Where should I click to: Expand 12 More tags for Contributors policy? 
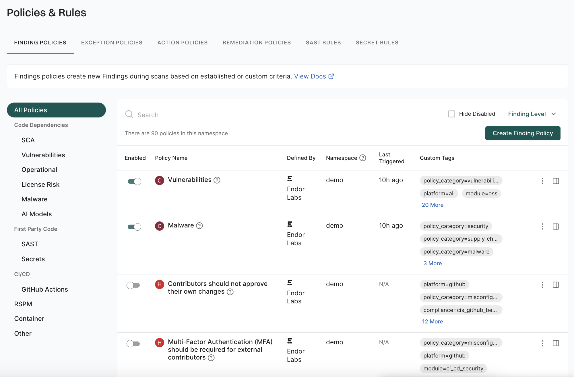(x=432, y=321)
